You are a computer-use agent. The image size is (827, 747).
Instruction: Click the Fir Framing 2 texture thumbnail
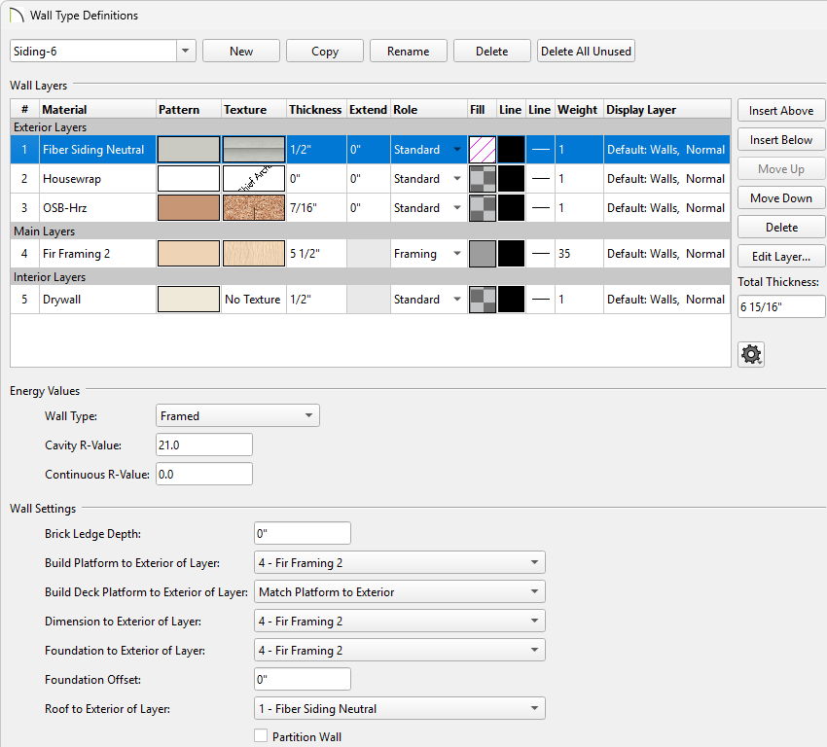[x=254, y=254]
